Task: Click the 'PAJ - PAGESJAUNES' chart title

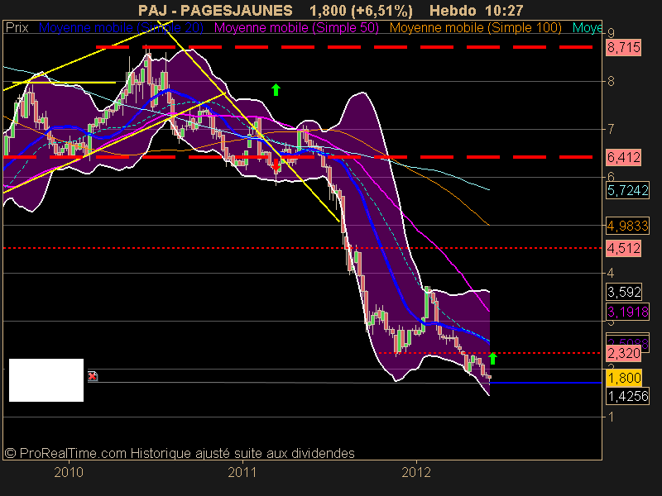Action: (215, 10)
